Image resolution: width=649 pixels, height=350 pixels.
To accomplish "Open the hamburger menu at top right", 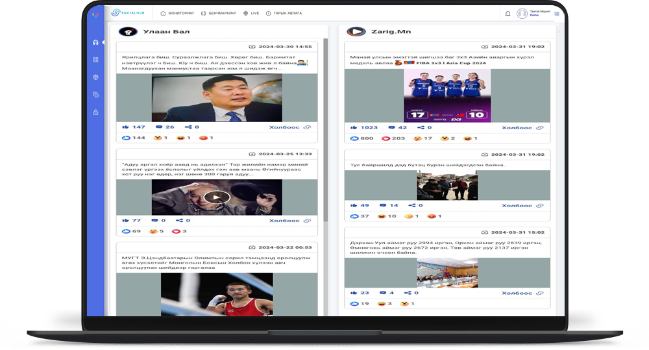I will tap(557, 14).
